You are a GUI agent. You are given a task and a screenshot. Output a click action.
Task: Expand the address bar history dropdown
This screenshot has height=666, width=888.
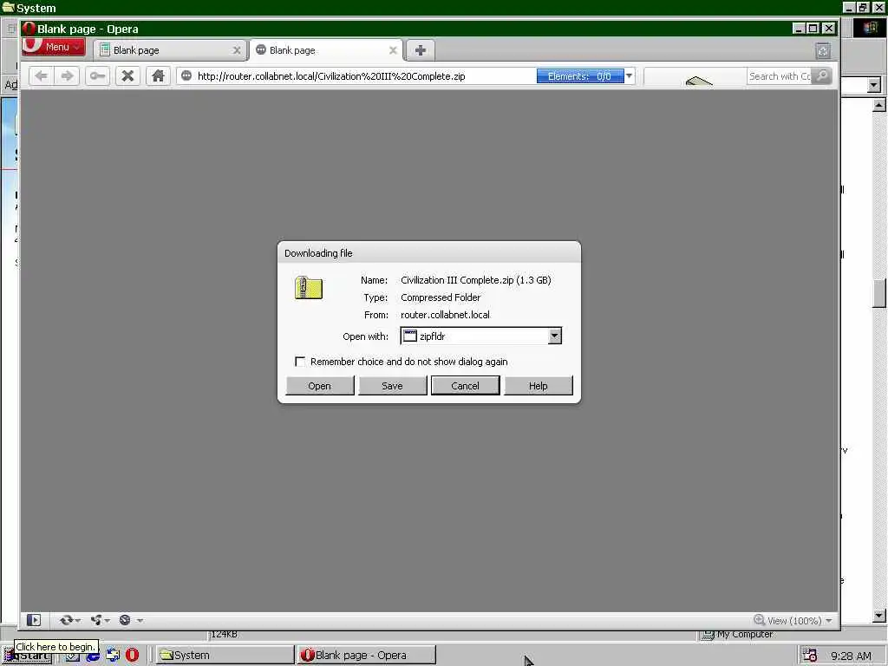[x=630, y=76]
